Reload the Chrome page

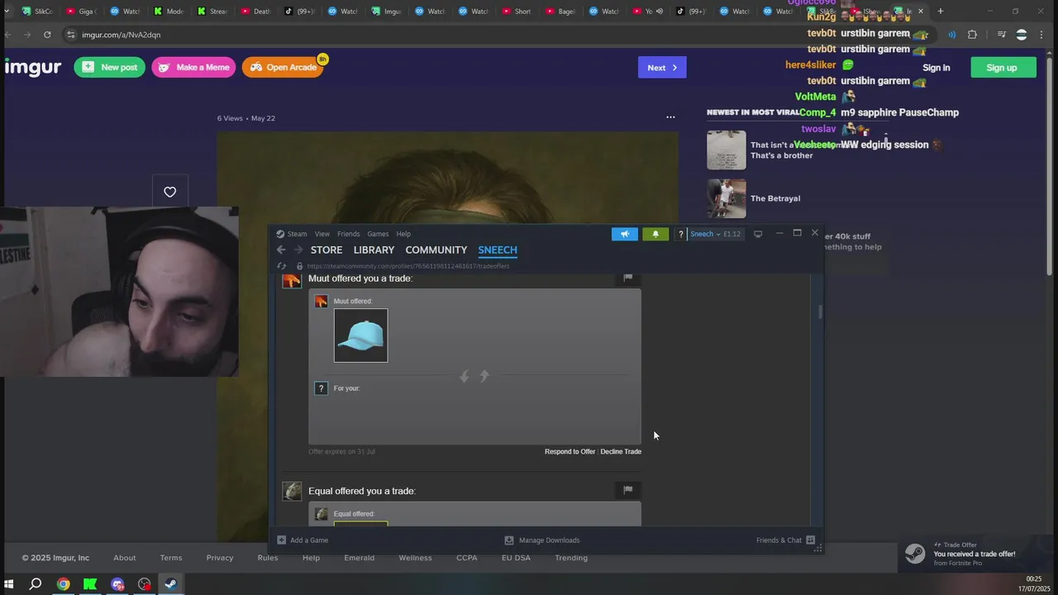coord(47,35)
